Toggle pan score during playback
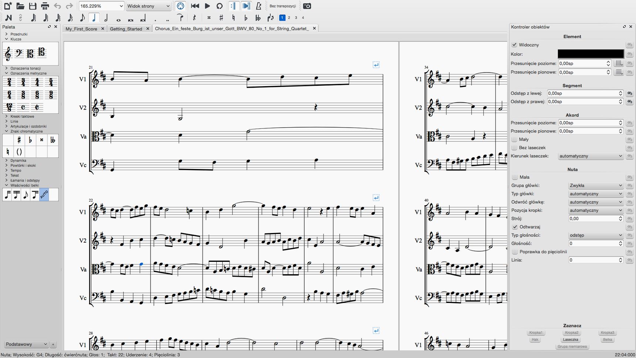Viewport: 636px width, 358px height. pyautogui.click(x=246, y=6)
